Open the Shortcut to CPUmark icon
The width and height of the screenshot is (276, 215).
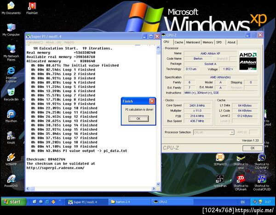click(241, 183)
